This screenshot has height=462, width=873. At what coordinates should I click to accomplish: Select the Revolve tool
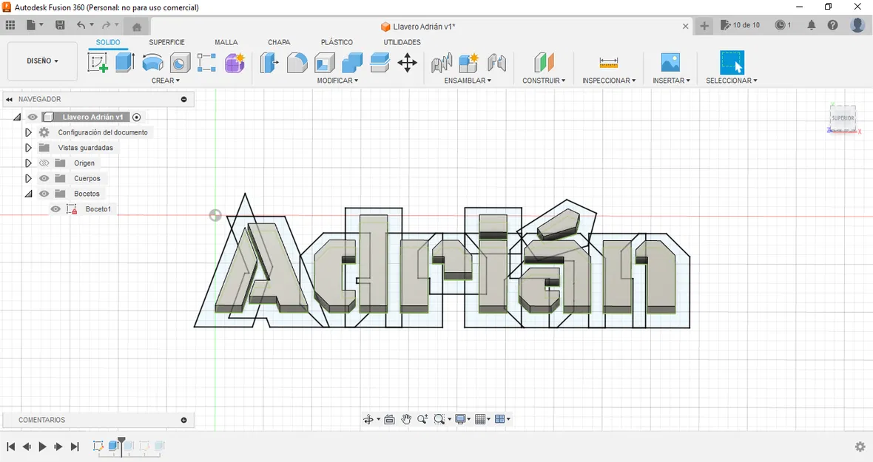152,63
